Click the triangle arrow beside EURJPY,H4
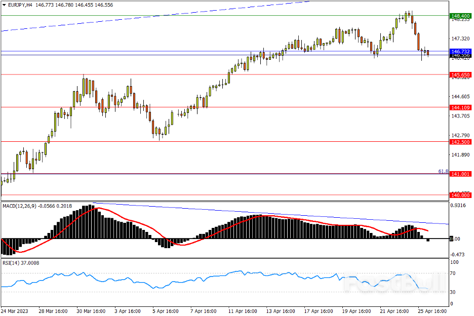This screenshot has width=474, height=316. [x=4, y=4]
